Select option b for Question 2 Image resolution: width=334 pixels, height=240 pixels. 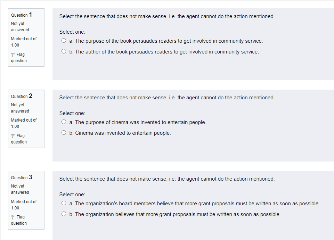click(x=64, y=132)
